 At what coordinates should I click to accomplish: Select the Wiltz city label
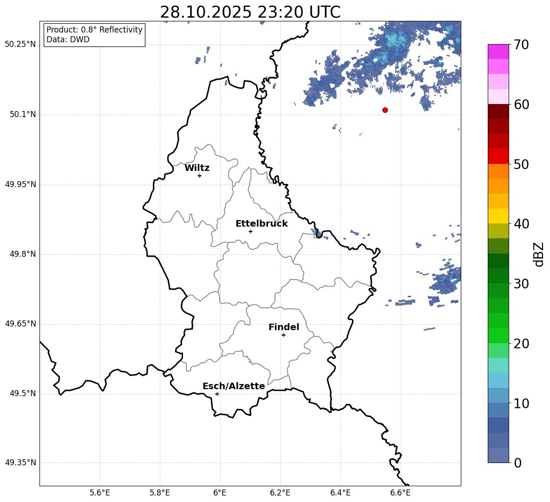pos(197,168)
